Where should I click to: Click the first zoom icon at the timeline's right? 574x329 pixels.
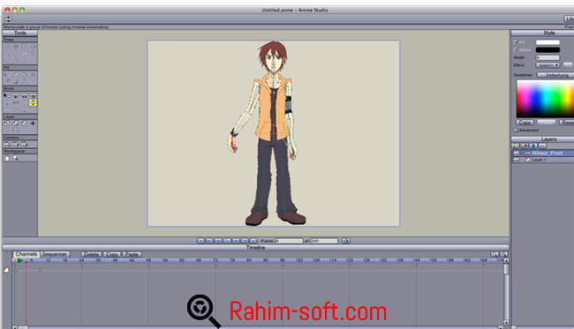pos(495,254)
